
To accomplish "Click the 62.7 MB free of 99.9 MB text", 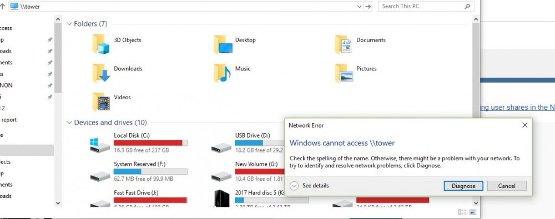I will pyautogui.click(x=143, y=179).
